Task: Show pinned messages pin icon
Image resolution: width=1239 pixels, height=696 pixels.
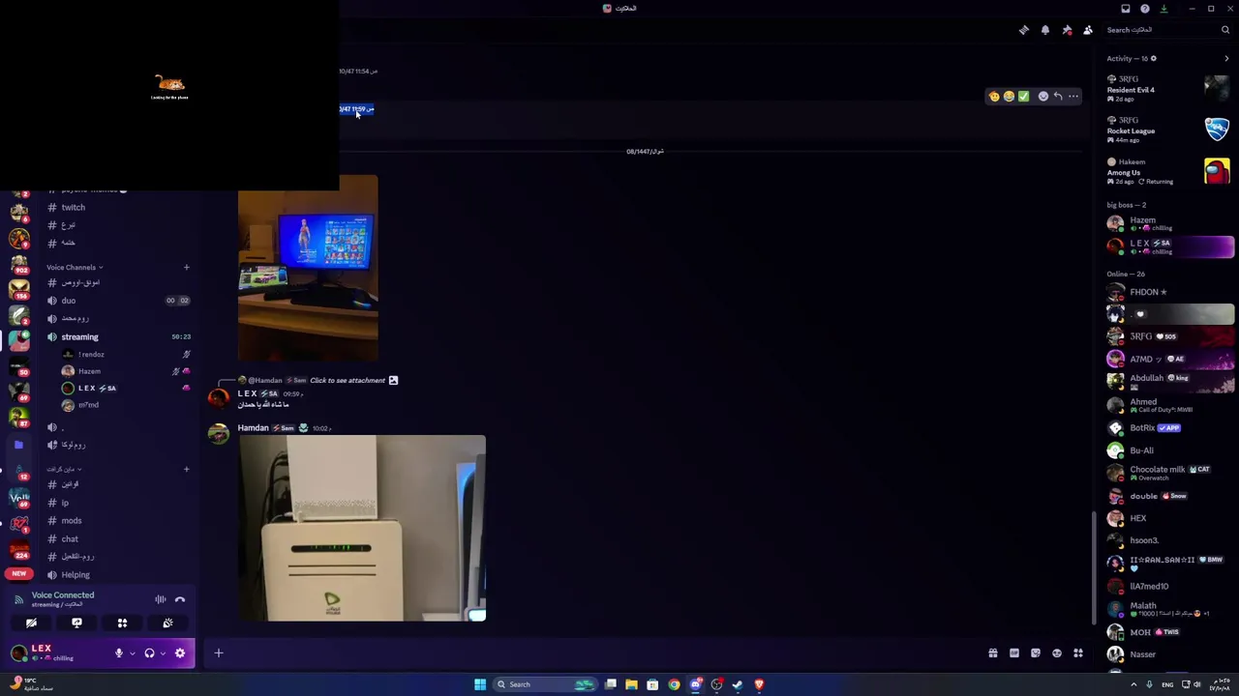Action: pyautogui.click(x=1067, y=30)
